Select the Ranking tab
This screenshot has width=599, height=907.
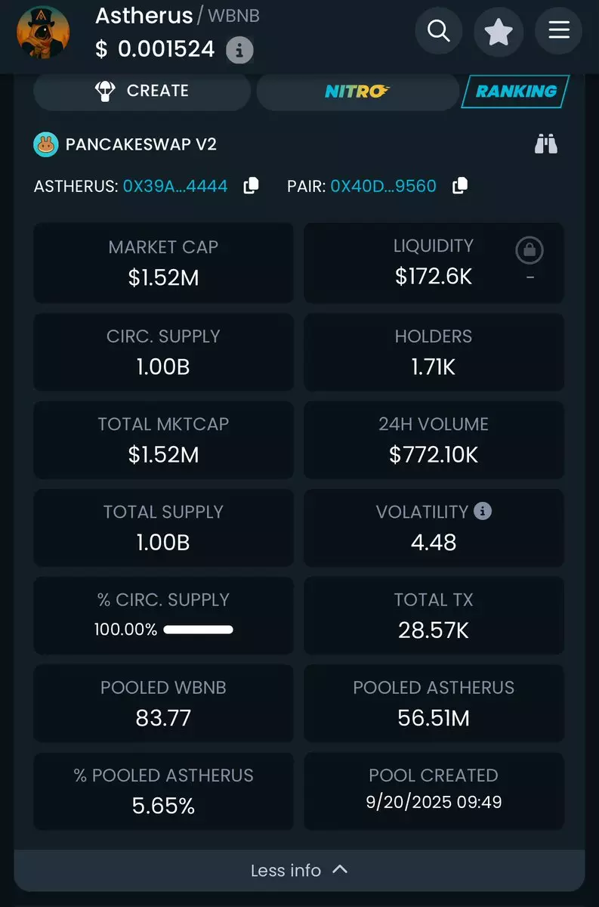516,91
